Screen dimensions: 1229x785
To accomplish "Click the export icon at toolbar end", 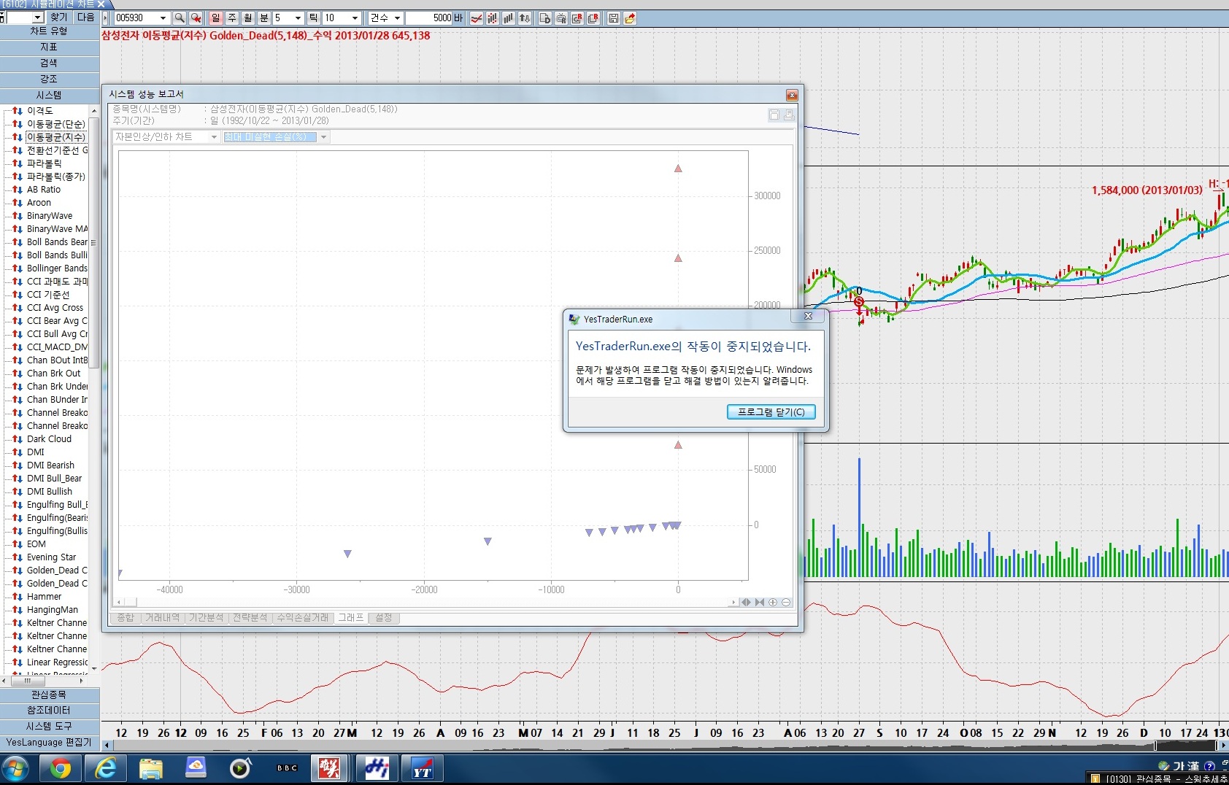I will click(630, 18).
